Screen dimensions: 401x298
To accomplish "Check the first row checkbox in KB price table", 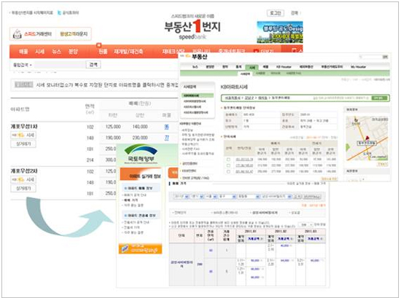I will click(228, 160).
